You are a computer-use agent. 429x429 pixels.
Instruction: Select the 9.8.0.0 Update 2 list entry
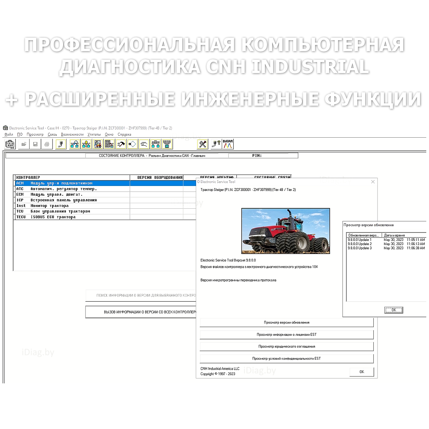point(360,244)
